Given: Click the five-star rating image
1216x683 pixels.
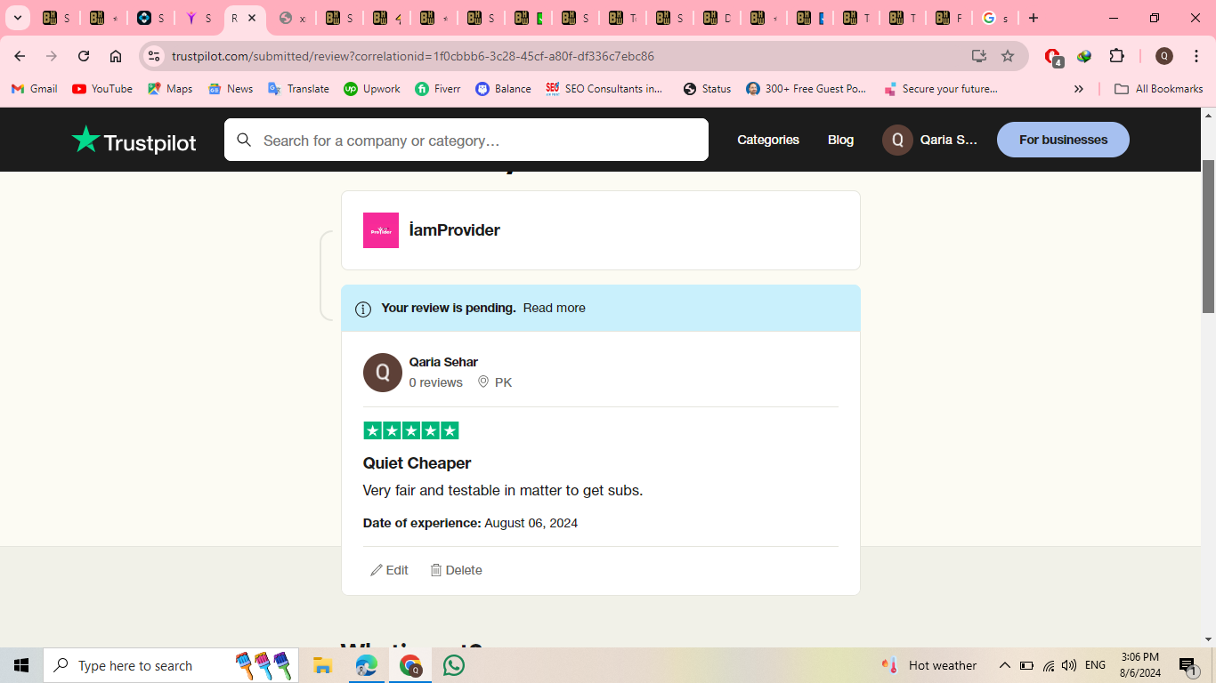Looking at the screenshot, I should 411,430.
